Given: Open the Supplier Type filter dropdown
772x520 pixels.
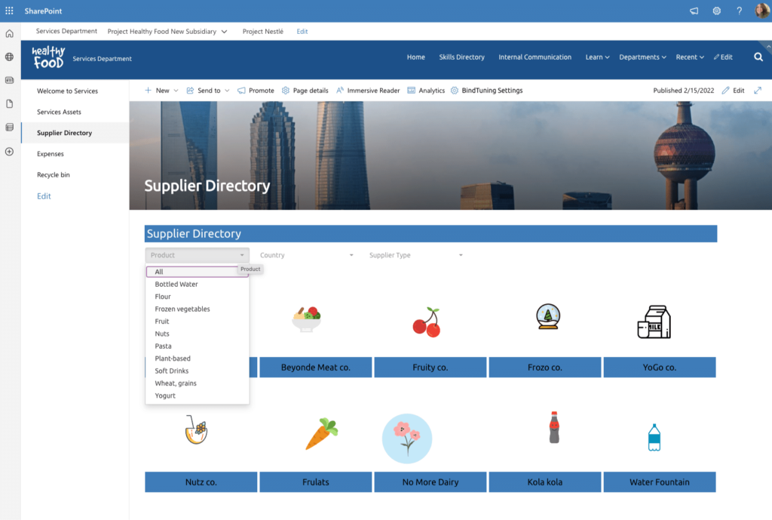Looking at the screenshot, I should tap(415, 255).
